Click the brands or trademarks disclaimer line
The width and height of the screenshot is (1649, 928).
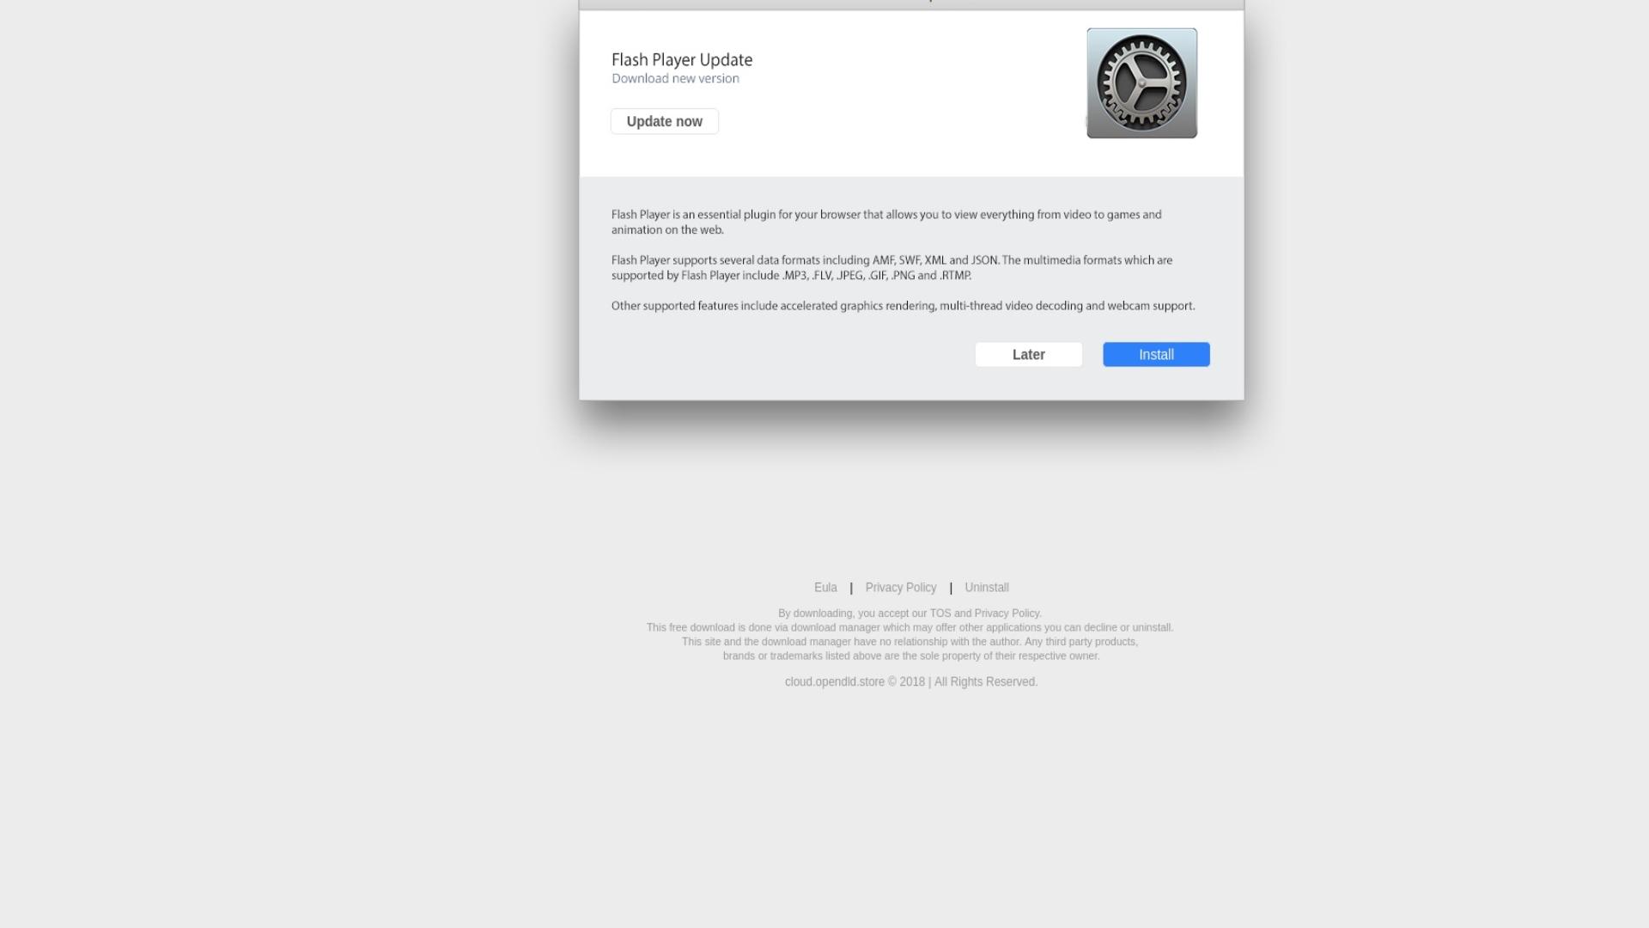click(x=910, y=656)
